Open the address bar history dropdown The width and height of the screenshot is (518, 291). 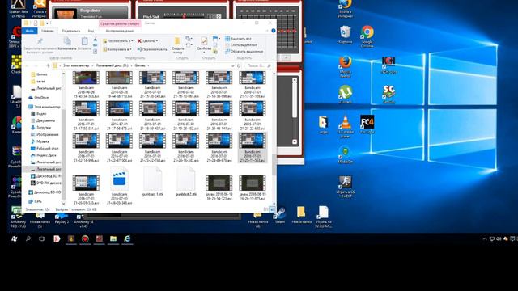point(233,65)
